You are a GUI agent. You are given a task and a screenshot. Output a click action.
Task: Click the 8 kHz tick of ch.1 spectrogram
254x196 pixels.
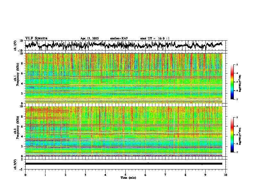coord(22,63)
